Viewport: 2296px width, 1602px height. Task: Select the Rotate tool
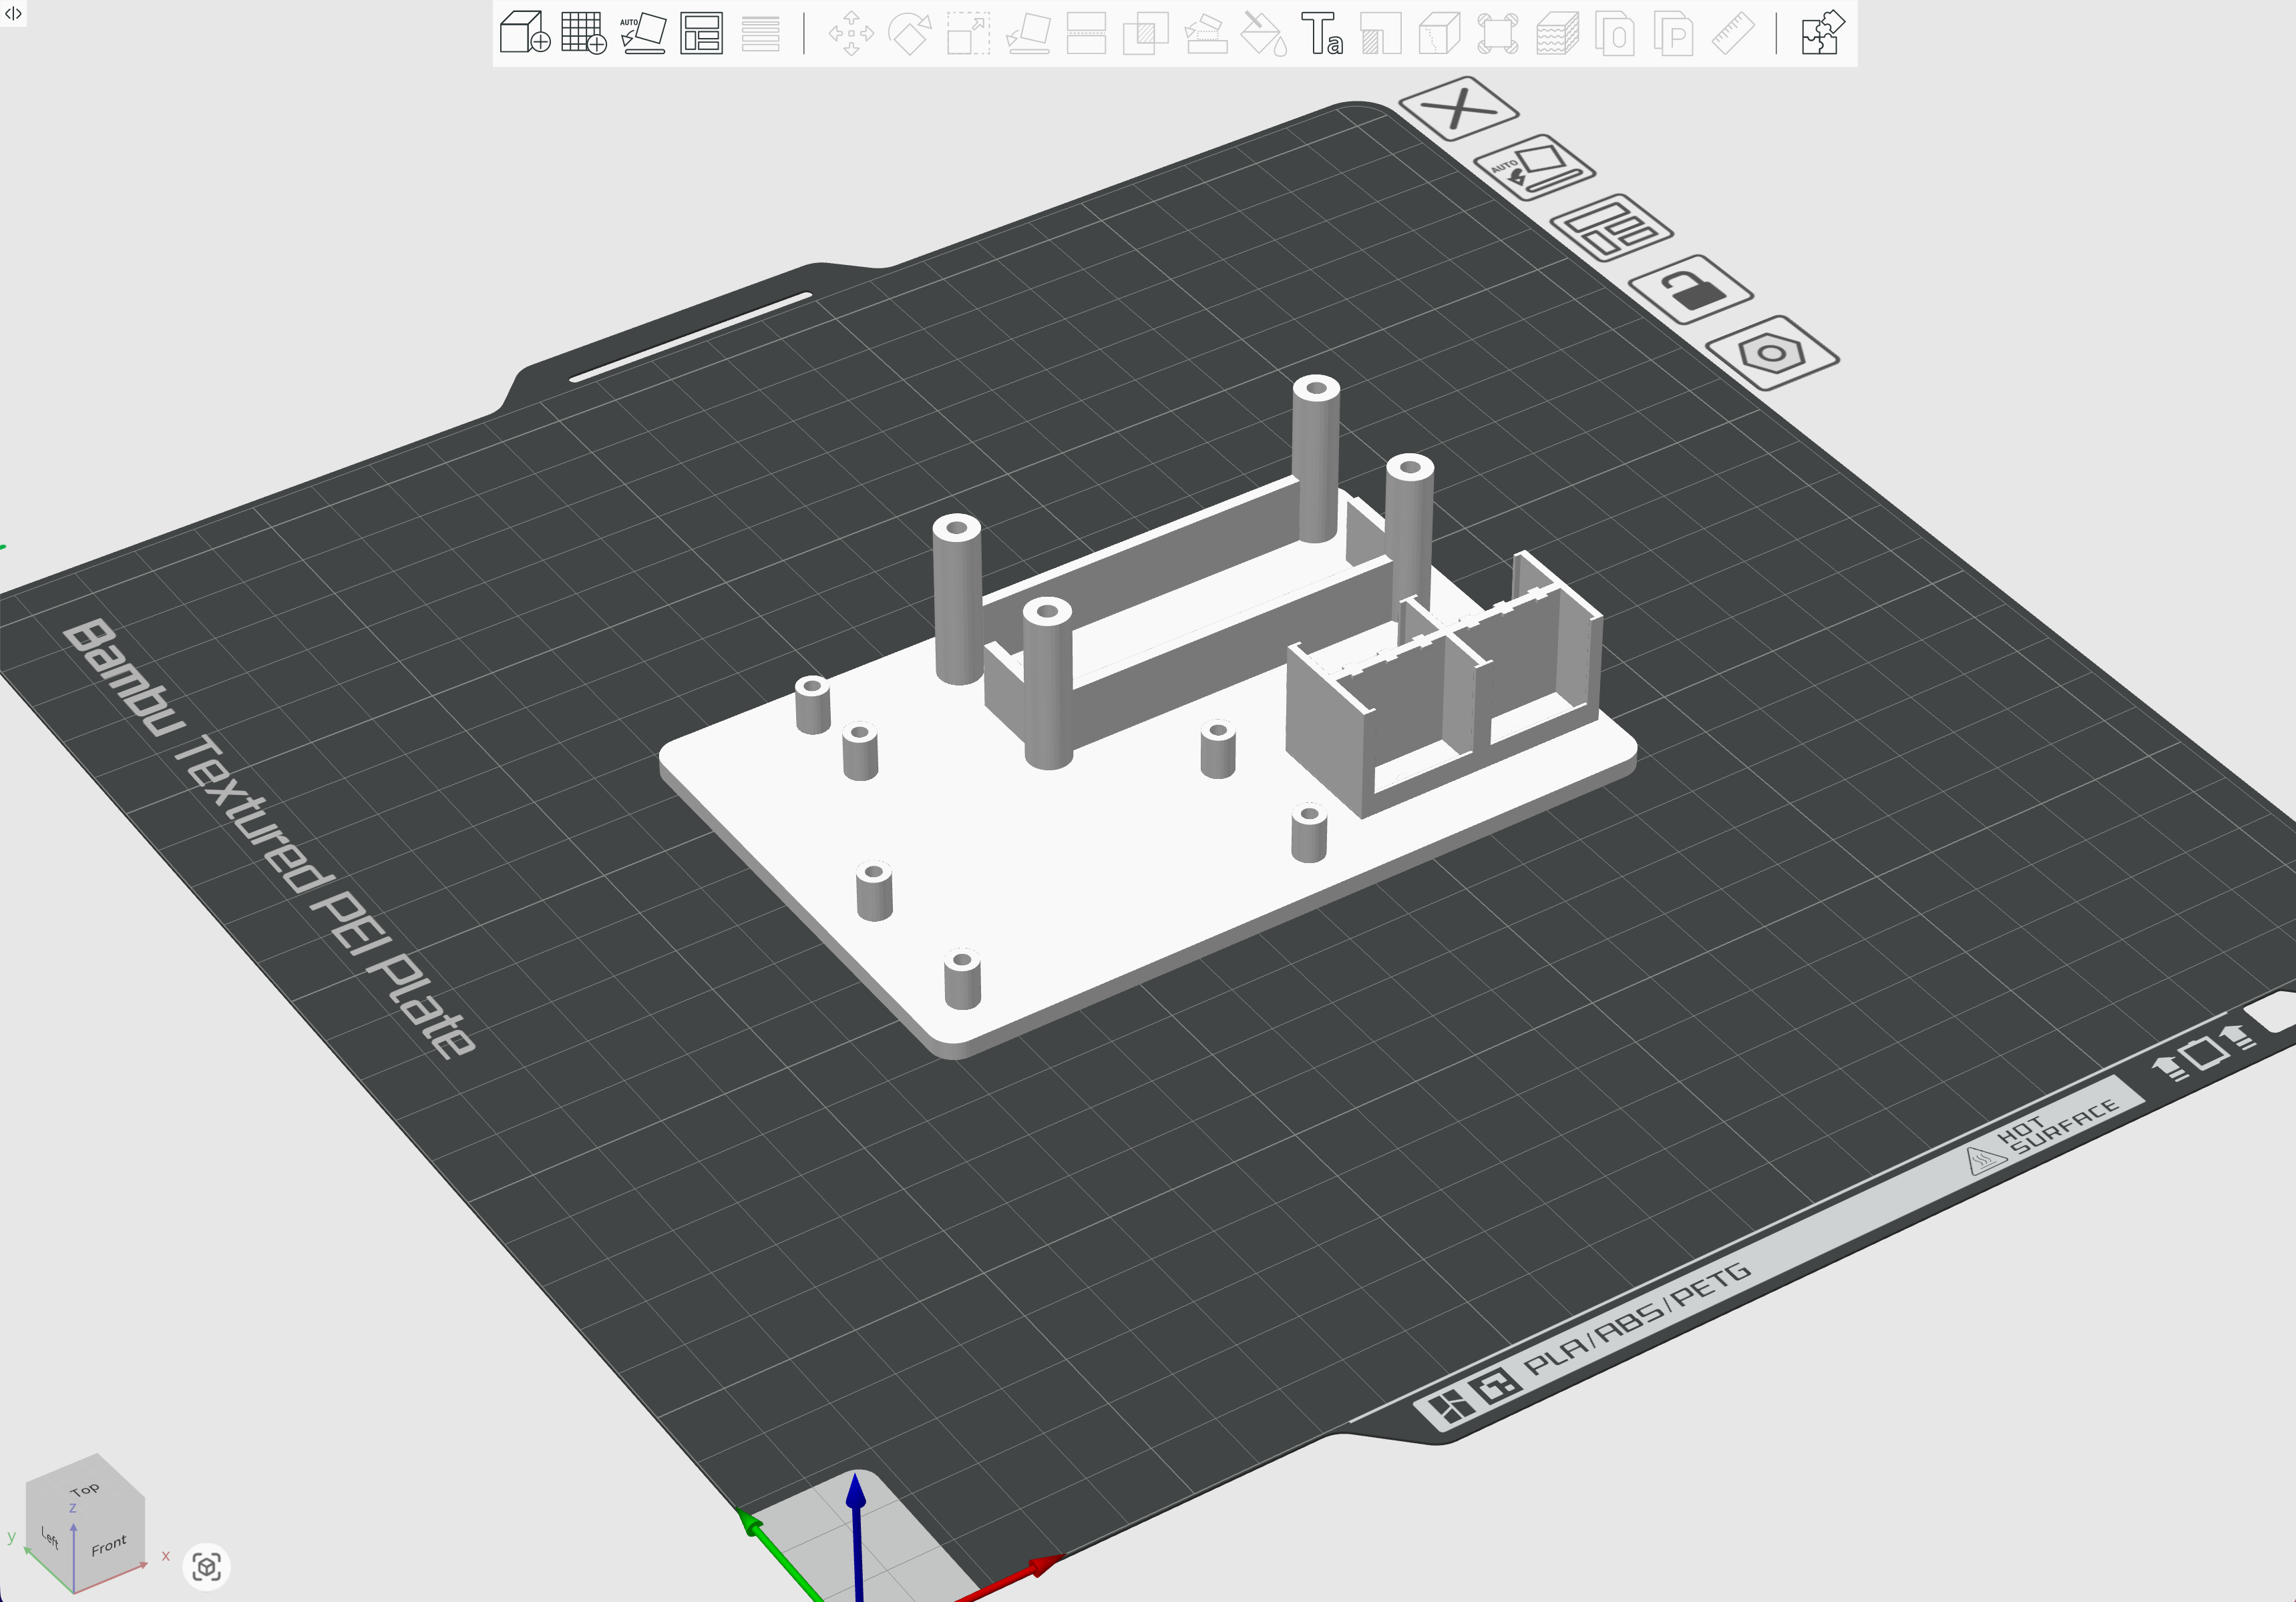[x=911, y=35]
